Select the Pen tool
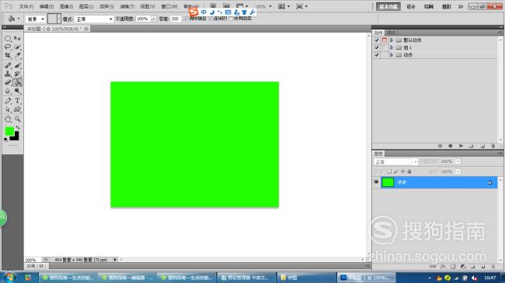The height and width of the screenshot is (283, 505). coord(8,101)
